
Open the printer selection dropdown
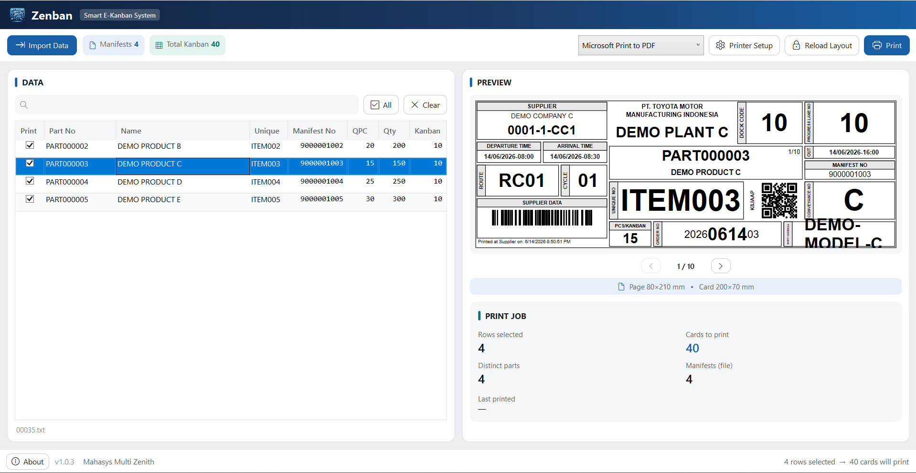click(x=640, y=45)
